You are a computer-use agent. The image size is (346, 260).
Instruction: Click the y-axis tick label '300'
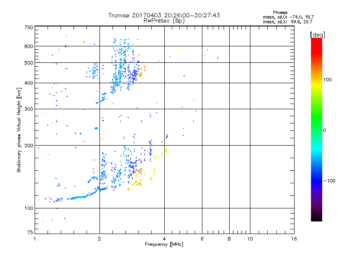[29, 109]
